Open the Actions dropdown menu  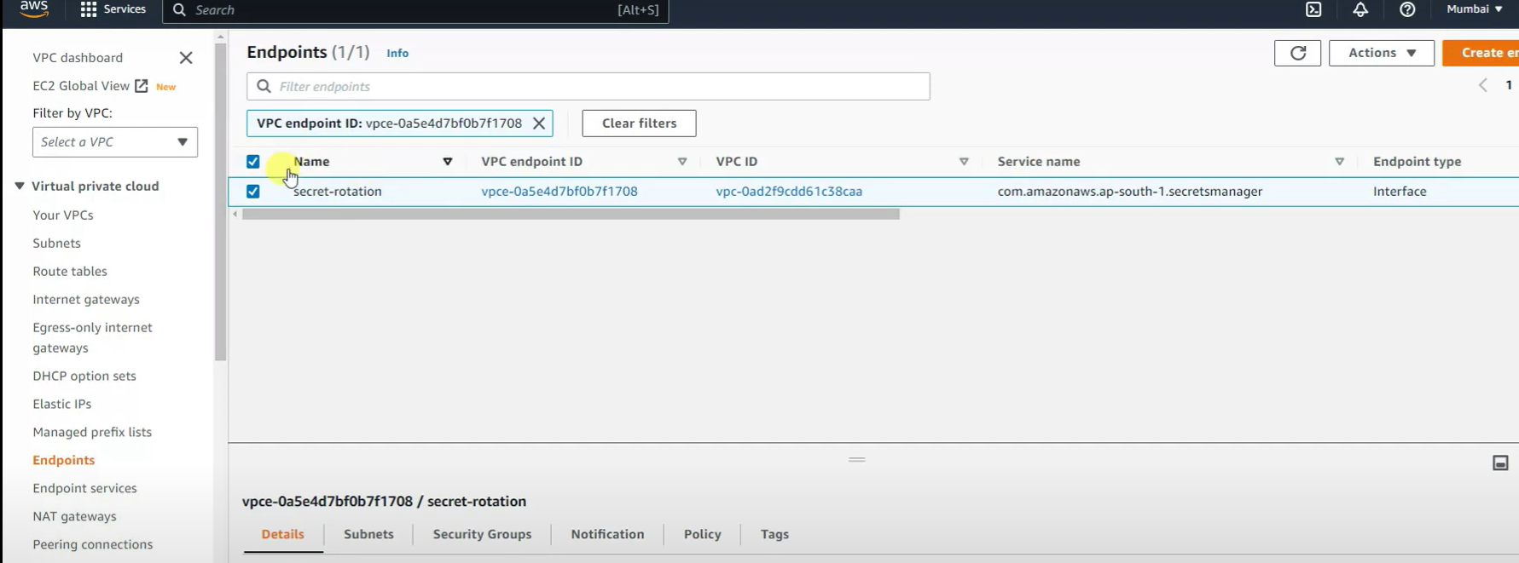[1382, 53]
